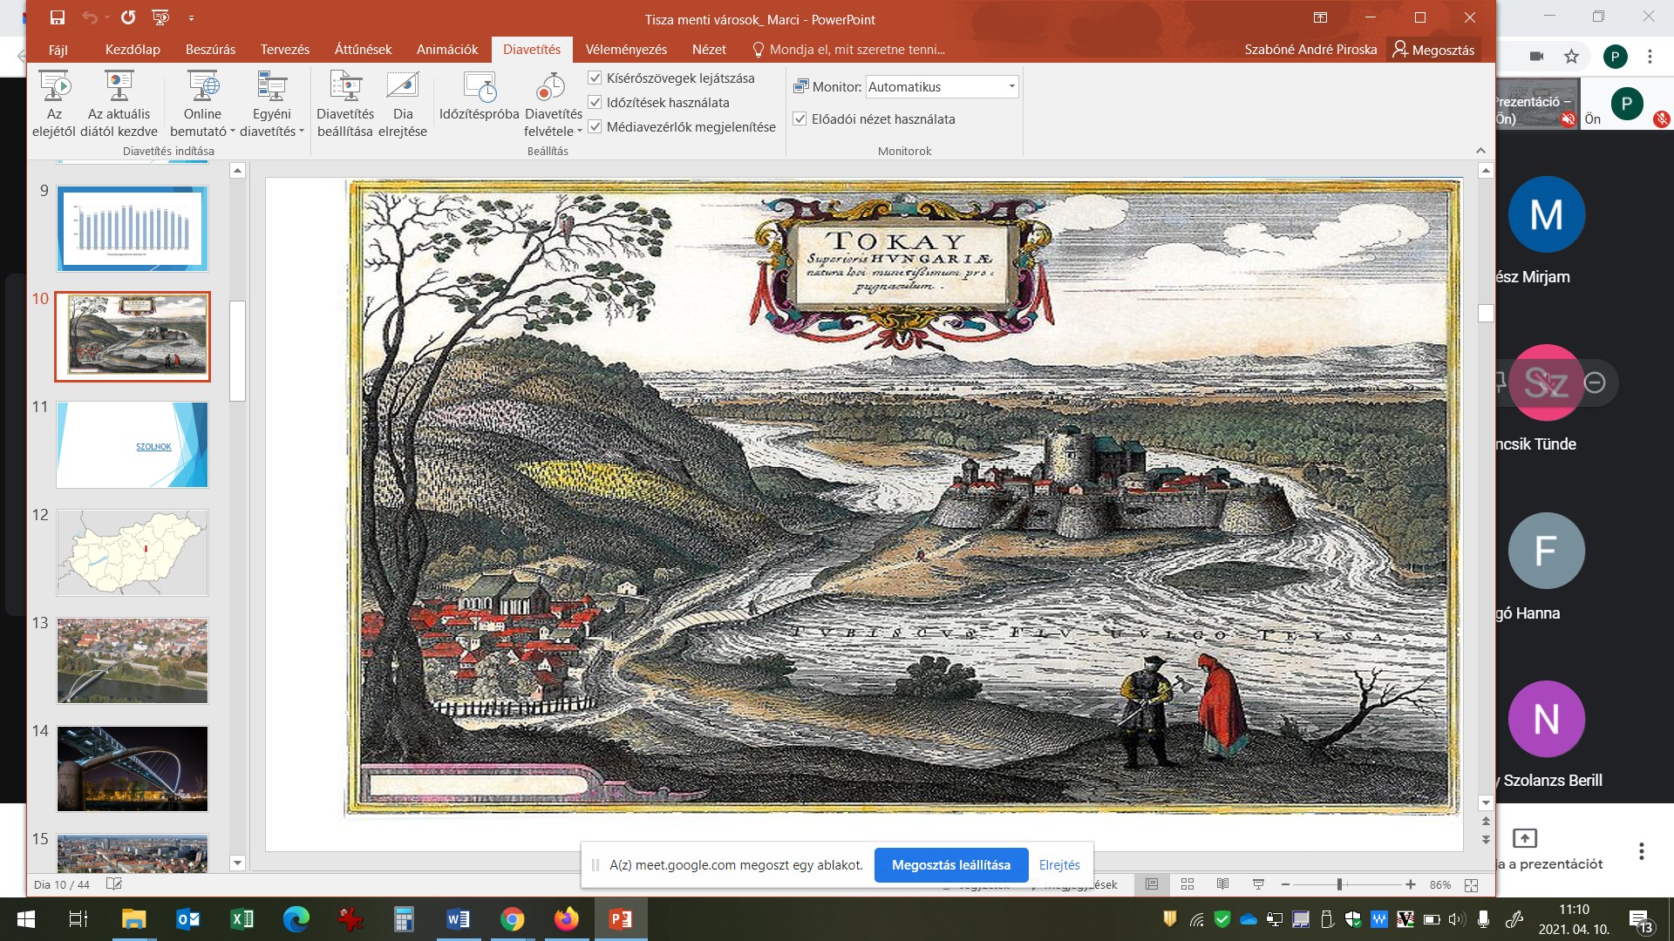The image size is (1674, 941).
Task: Select slide 11 SZOLNOK thumbnail
Action: click(x=133, y=444)
